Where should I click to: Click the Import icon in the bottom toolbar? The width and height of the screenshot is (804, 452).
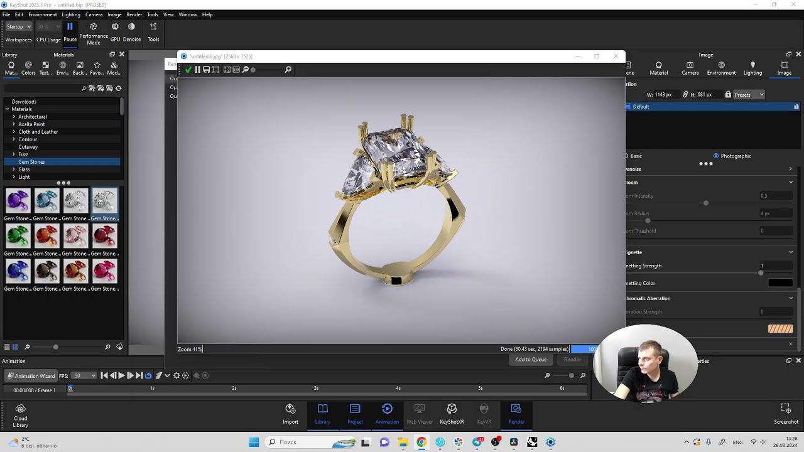pos(290,409)
